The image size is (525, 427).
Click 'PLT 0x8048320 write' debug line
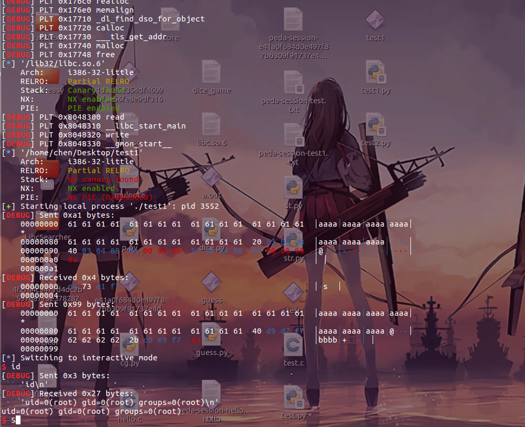66,135
